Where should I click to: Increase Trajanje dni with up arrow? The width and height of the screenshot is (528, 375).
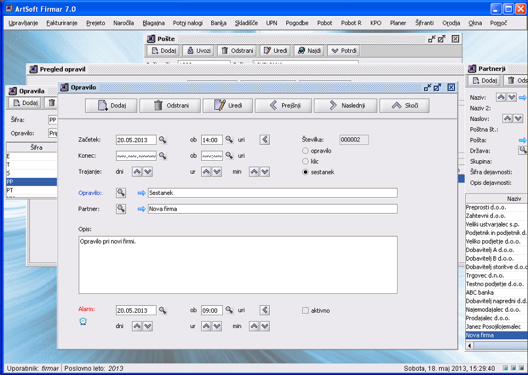tap(137, 172)
